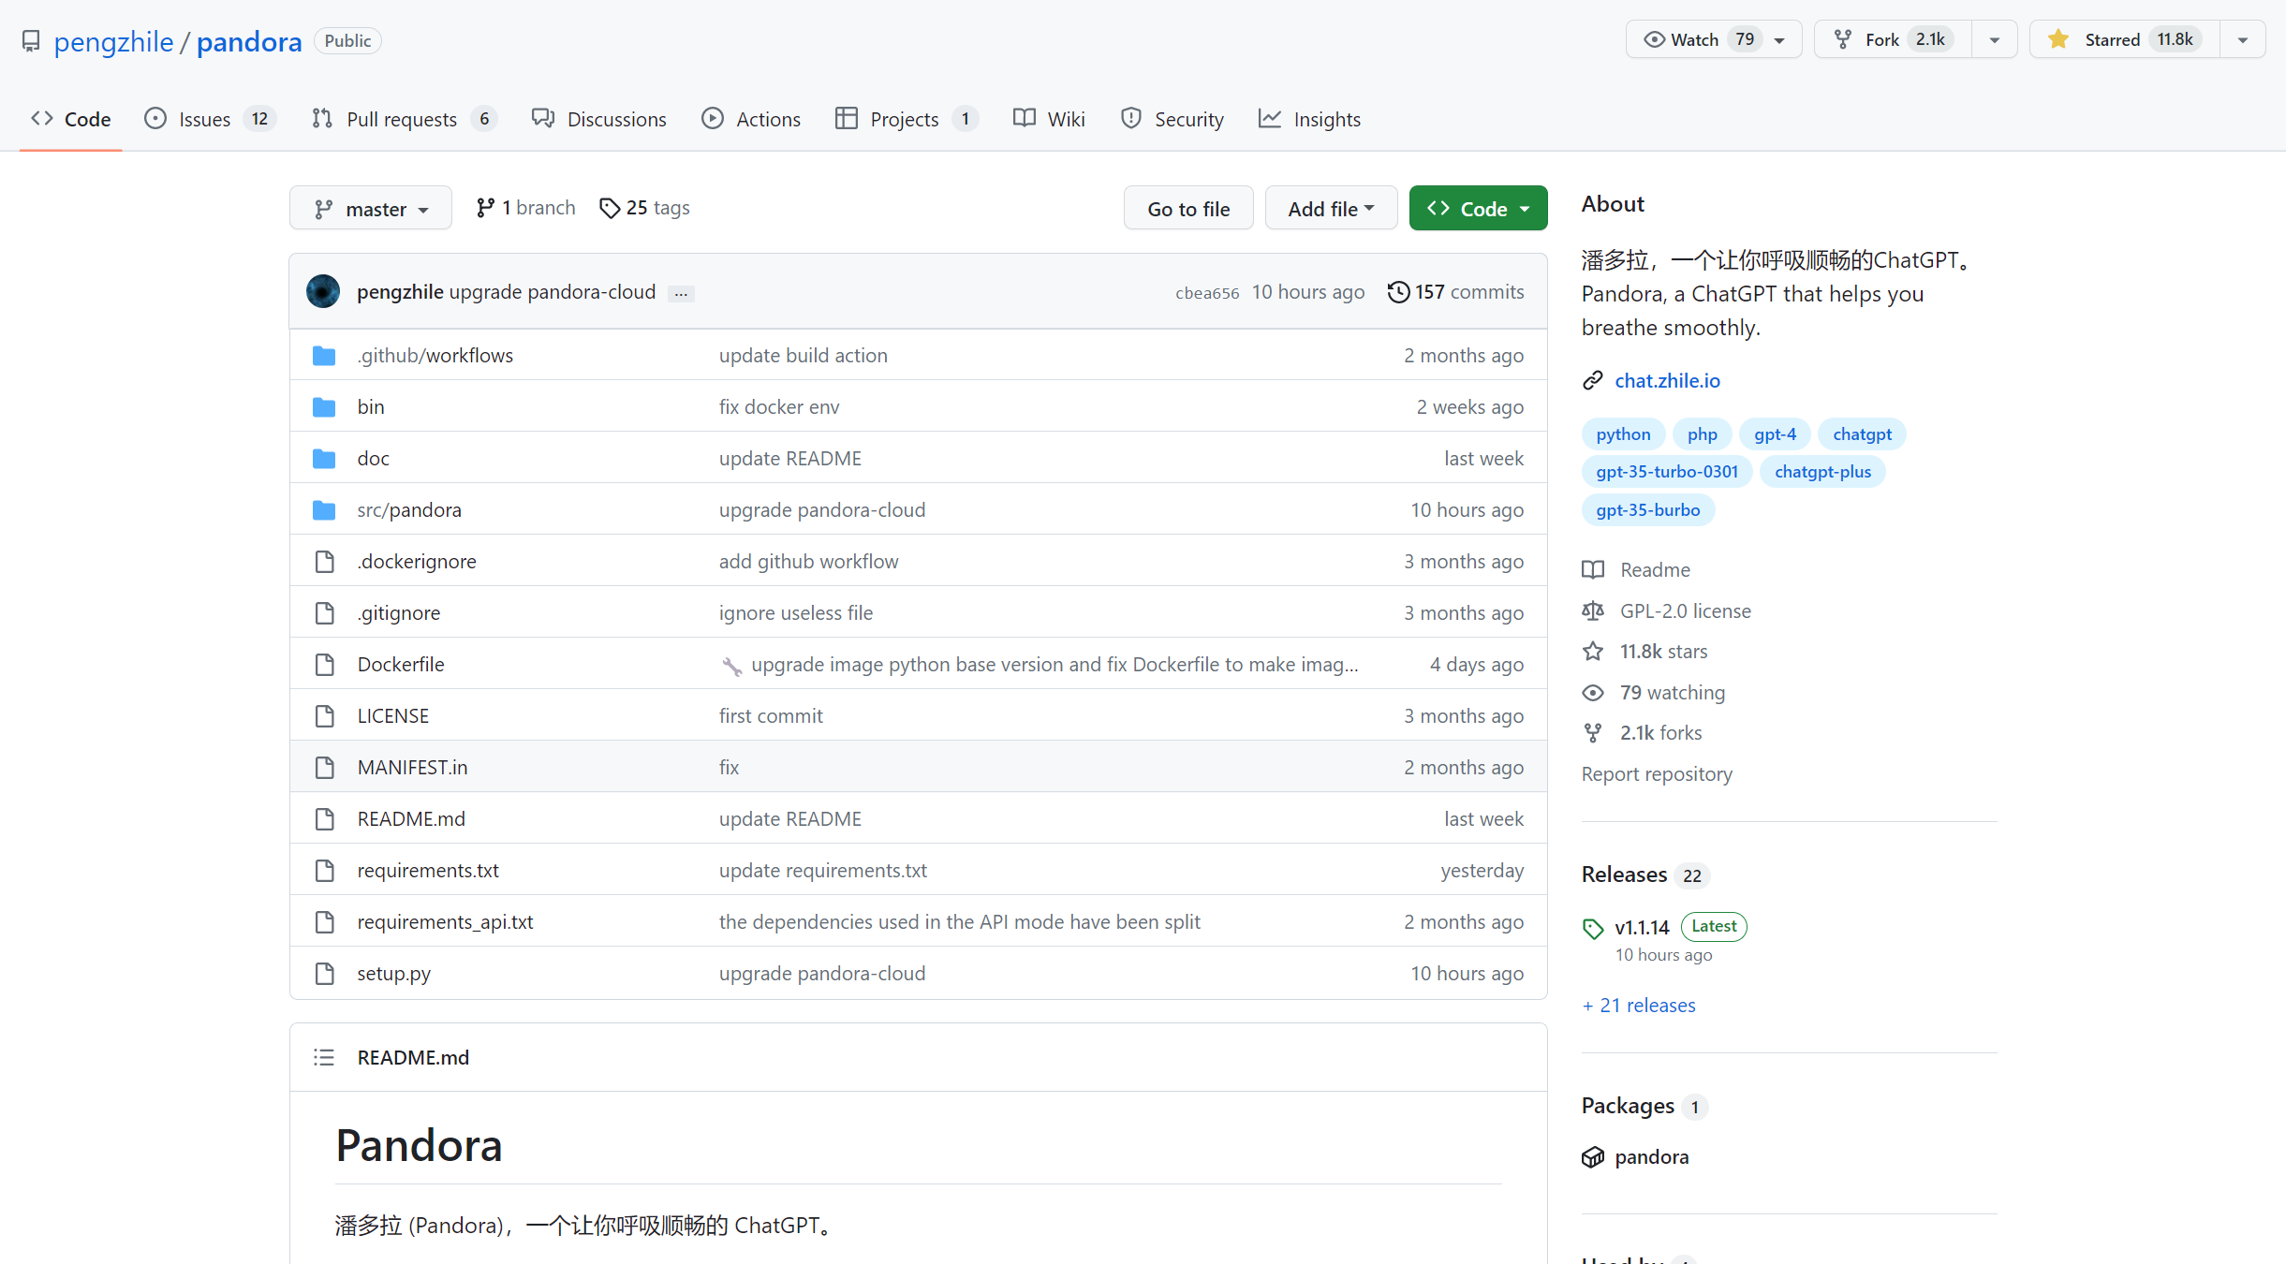Open the Insights tab
The width and height of the screenshot is (2286, 1264).
[x=1309, y=119]
